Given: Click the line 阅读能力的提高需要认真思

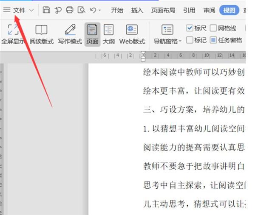Looking at the screenshot, I should click(x=194, y=147).
